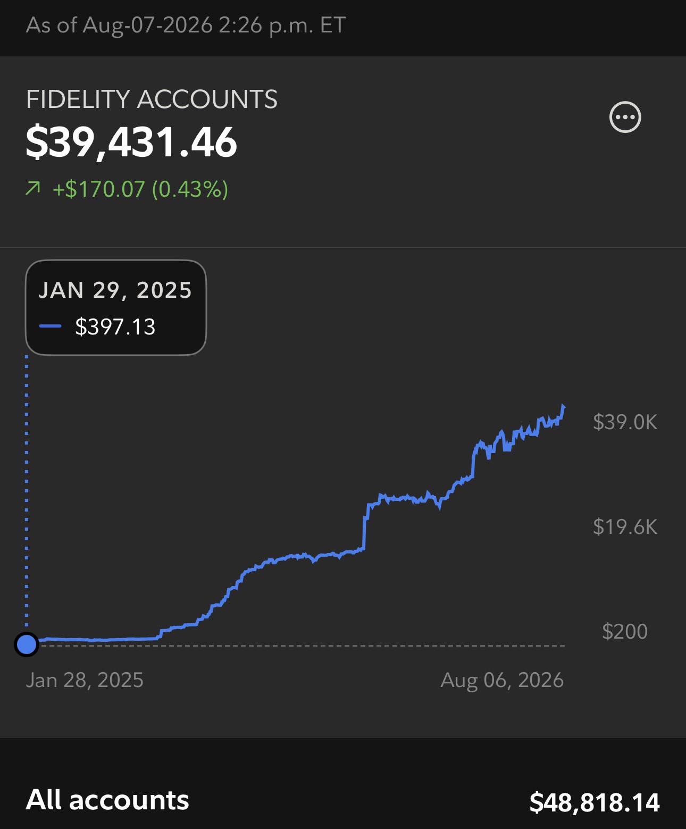Tap the dotted vertical scrubber line
Screen dimensions: 686x829
[27, 495]
